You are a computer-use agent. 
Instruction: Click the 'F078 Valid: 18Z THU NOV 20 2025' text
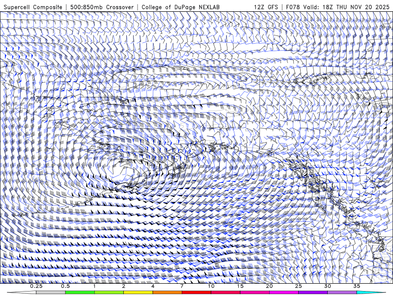click(x=337, y=7)
